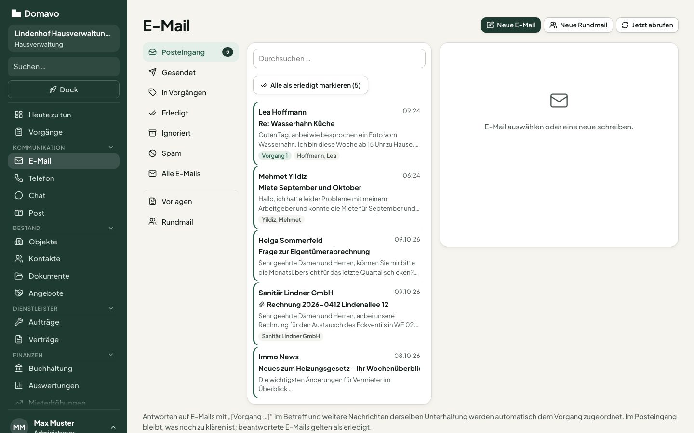Viewport: 694px width, 433px height.
Task: Collapse the Dienstleister section chevron
Action: [x=111, y=308]
